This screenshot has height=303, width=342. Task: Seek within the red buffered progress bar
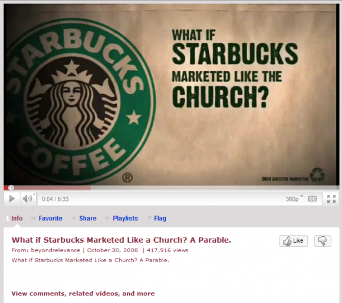pyautogui.click(x=47, y=188)
